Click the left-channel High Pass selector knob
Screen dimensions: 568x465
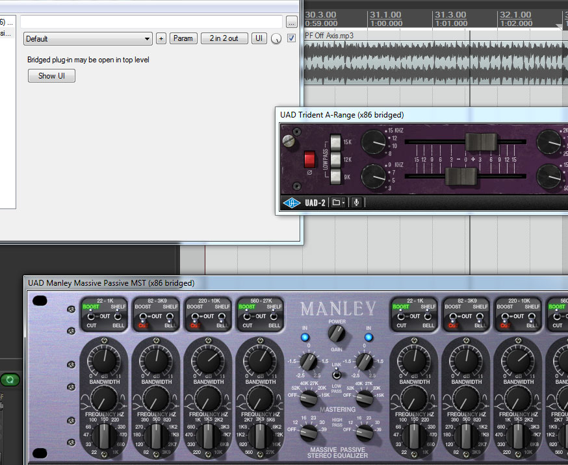click(309, 433)
